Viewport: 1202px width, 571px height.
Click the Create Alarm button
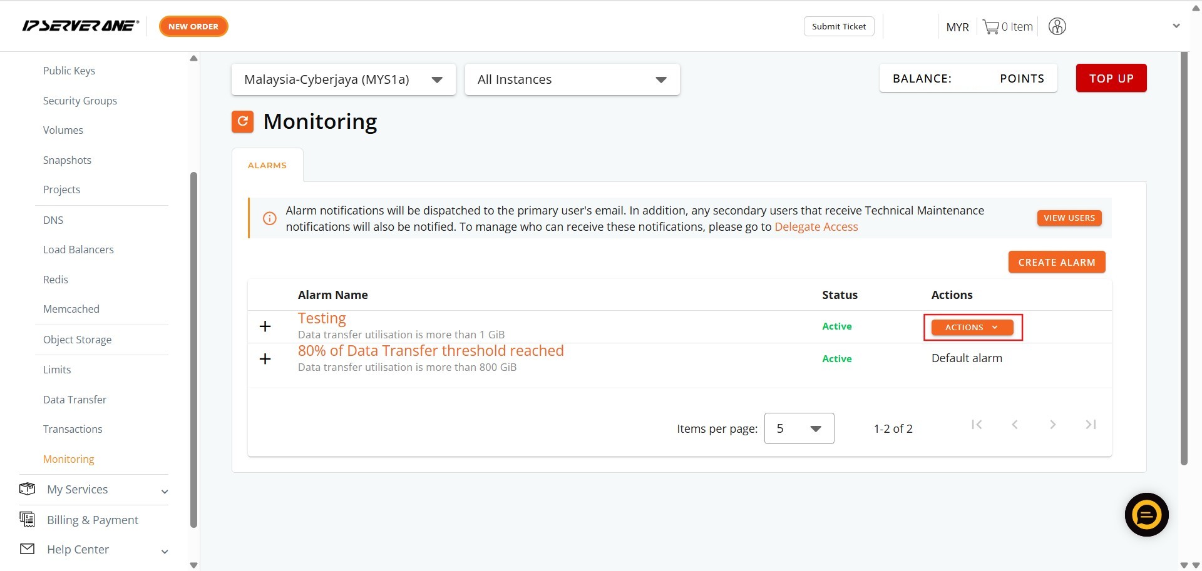tap(1056, 262)
